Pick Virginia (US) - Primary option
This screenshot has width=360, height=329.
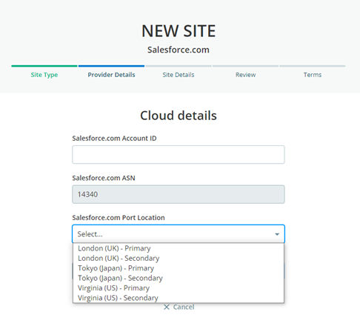(x=179, y=288)
